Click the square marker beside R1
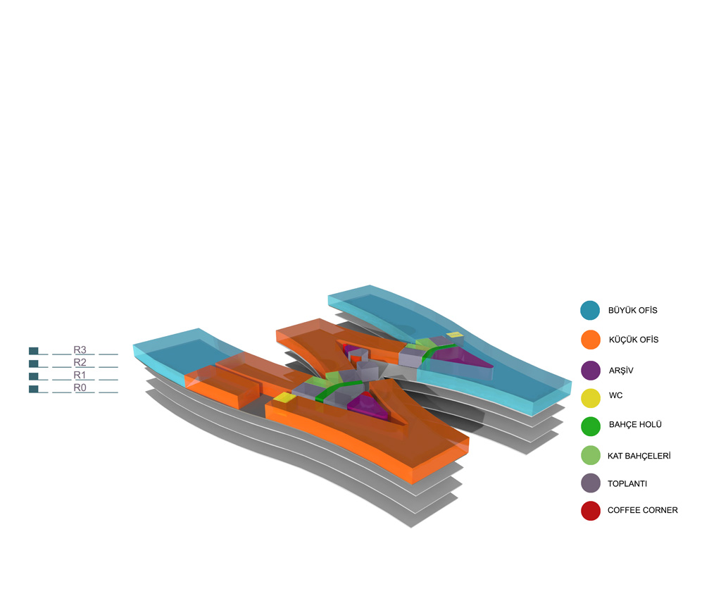 tap(34, 376)
